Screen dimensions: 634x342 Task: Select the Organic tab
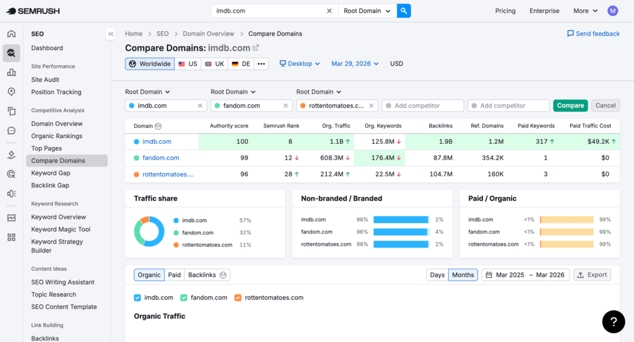coord(149,275)
